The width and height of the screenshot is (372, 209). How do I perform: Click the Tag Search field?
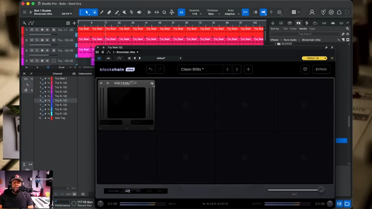tap(305, 34)
